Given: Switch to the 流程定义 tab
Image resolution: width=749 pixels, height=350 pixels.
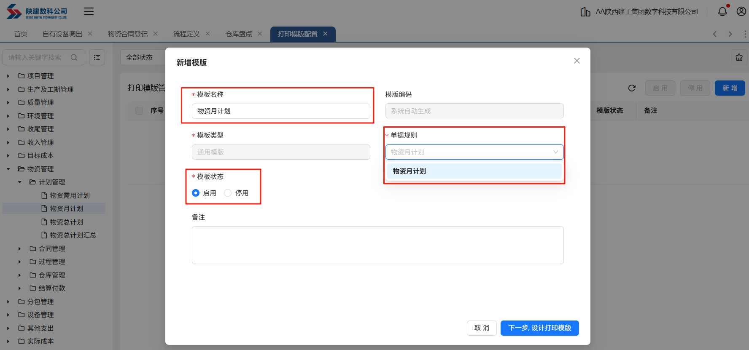Looking at the screenshot, I should coord(186,34).
